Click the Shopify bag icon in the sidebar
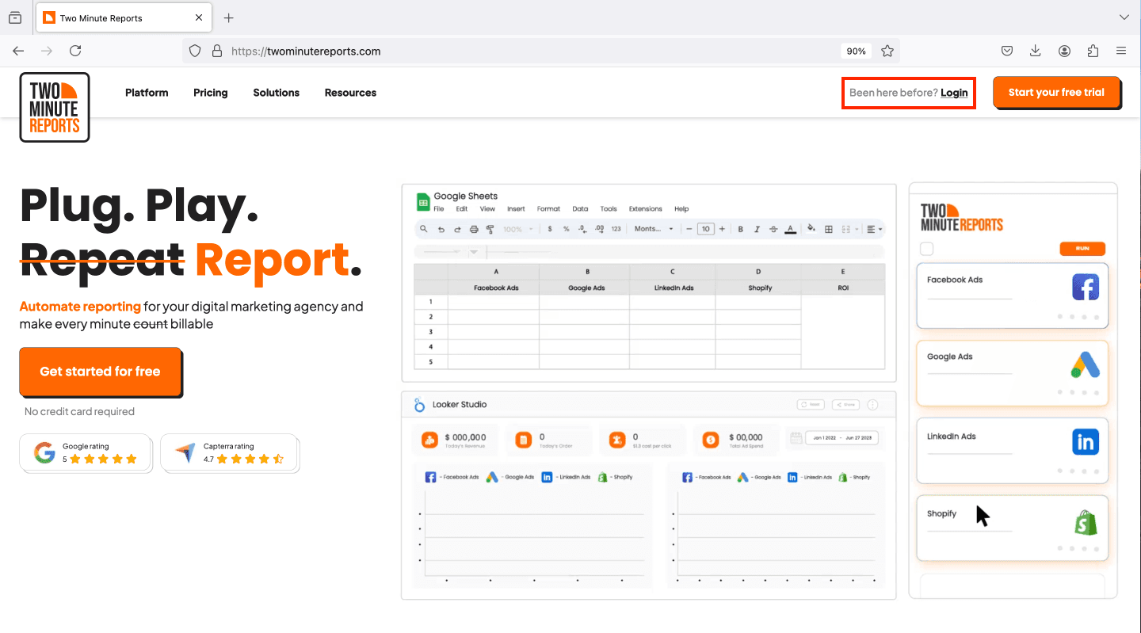The image size is (1141, 633). pos(1085,522)
